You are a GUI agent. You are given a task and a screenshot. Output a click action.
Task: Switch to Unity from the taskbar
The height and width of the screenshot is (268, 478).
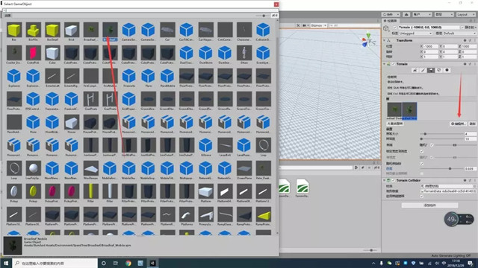pos(152,263)
